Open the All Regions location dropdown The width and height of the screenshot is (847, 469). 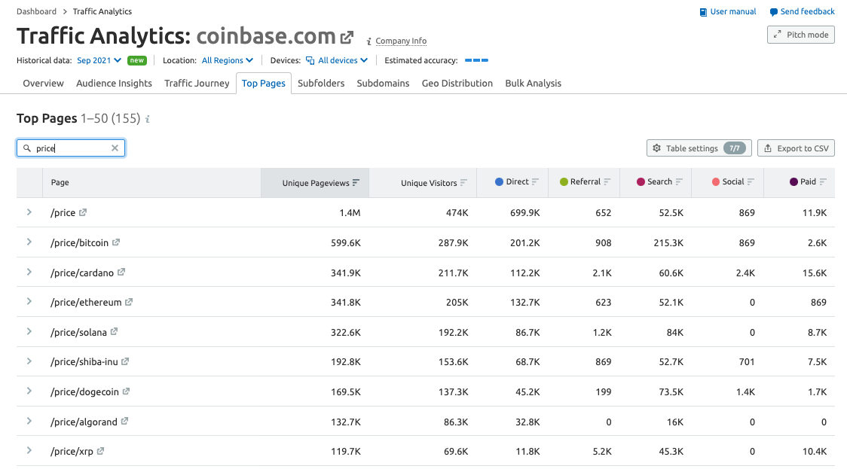click(x=228, y=60)
